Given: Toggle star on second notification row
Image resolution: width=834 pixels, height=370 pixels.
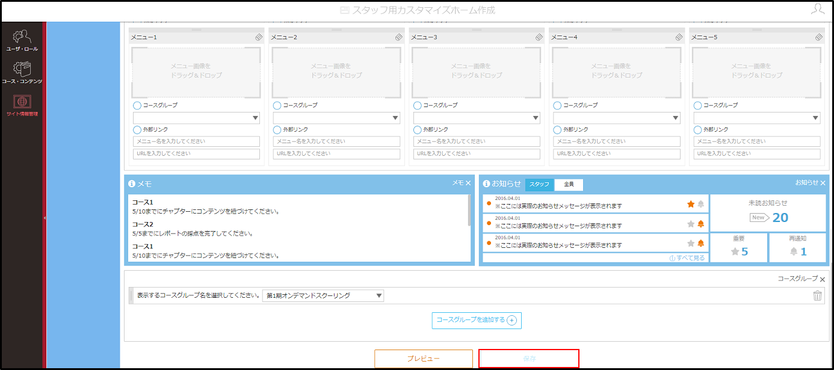Looking at the screenshot, I should click(x=691, y=224).
